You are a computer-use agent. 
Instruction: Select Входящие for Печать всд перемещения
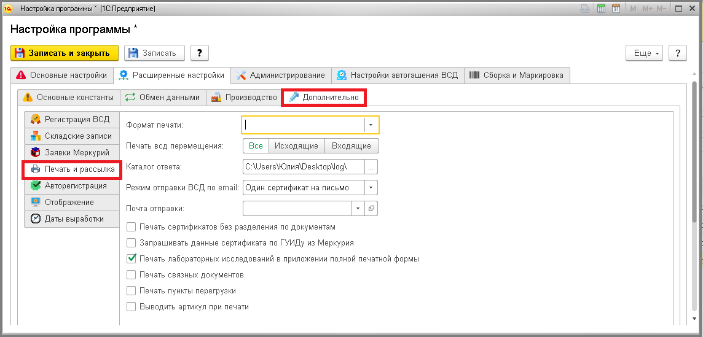351,145
